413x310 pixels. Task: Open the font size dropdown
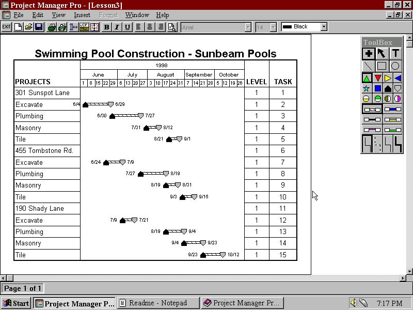pyautogui.click(x=274, y=27)
